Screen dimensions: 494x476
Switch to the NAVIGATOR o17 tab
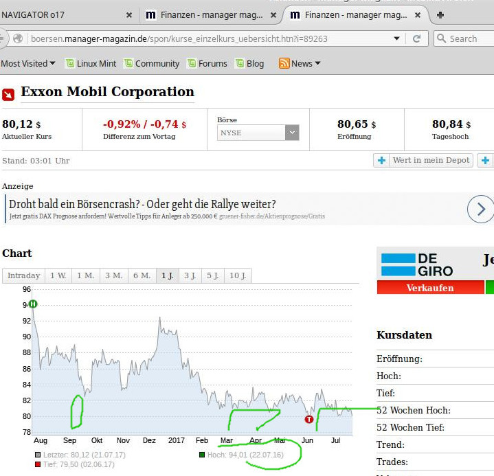(33, 15)
